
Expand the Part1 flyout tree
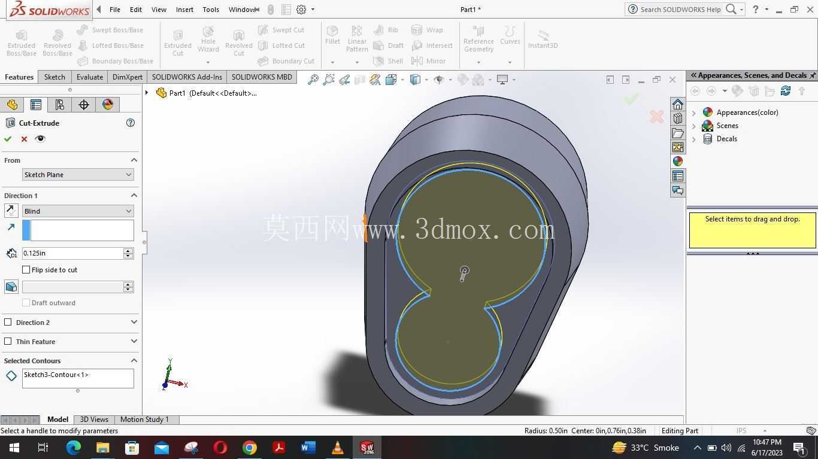pyautogui.click(x=147, y=93)
